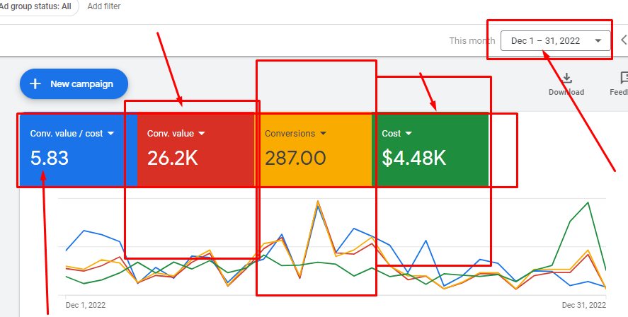
Task: Expand the Conversions metric dropdown arrow
Action: [324, 133]
